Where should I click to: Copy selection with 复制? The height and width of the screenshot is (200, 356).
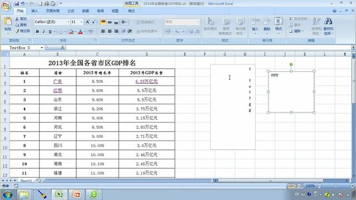click(21, 25)
